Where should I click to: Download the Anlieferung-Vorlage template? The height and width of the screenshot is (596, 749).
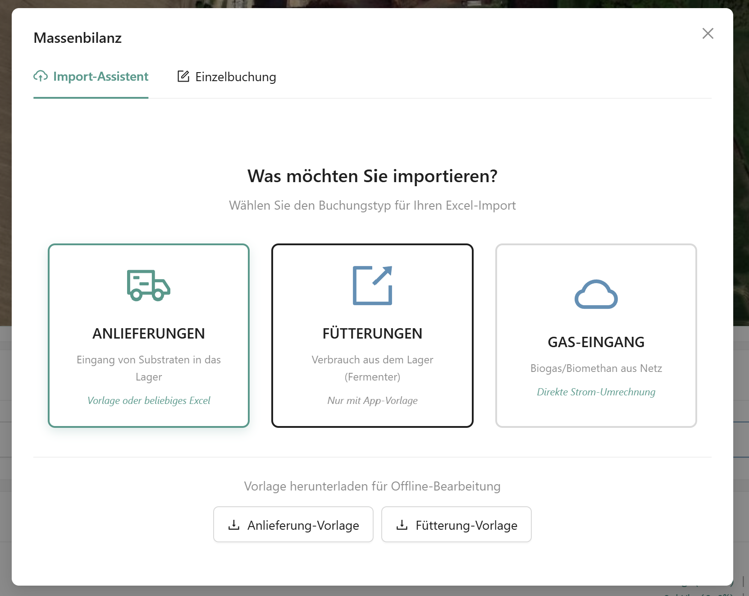(302, 525)
